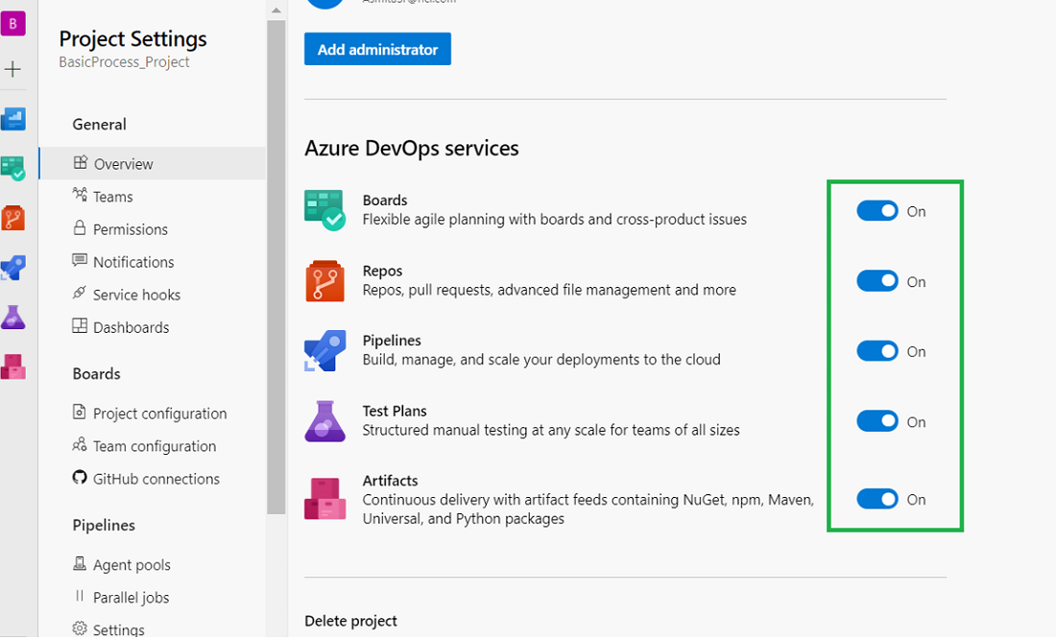1056x639 pixels.
Task: Open Overview project dashboard icon in rail
Action: [12, 119]
